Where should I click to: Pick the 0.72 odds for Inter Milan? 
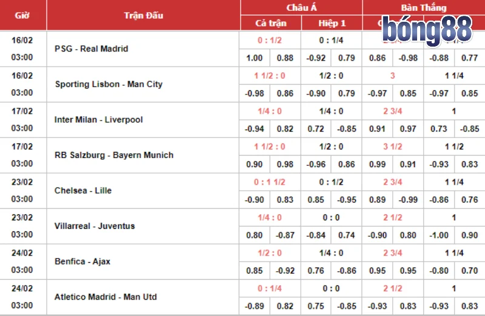316,128
